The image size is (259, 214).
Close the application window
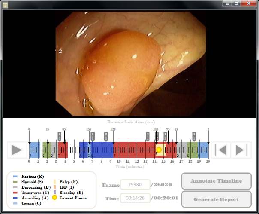[249, 3]
